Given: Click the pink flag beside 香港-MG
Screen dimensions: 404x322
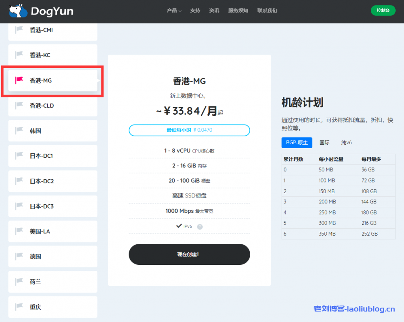Looking at the screenshot, I should click(x=19, y=80).
